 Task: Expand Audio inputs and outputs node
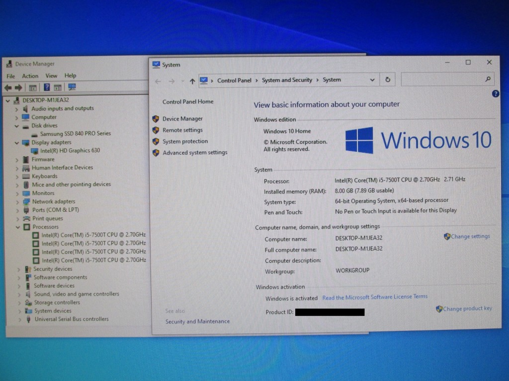click(x=16, y=110)
